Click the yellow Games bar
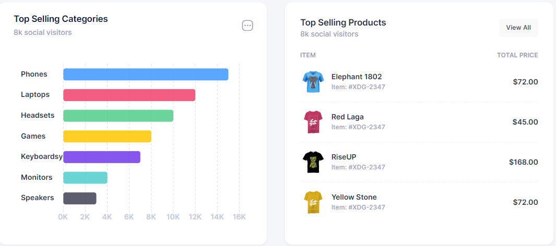Image resolution: width=556 pixels, height=246 pixels. coord(107,136)
